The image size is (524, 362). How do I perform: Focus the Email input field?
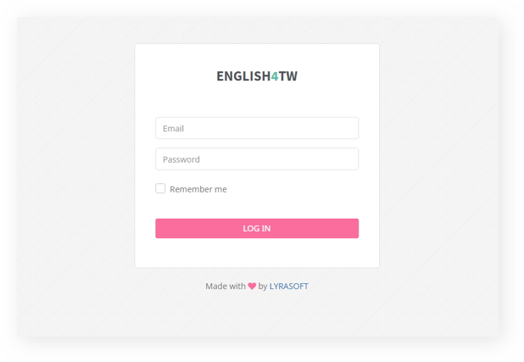click(x=256, y=128)
